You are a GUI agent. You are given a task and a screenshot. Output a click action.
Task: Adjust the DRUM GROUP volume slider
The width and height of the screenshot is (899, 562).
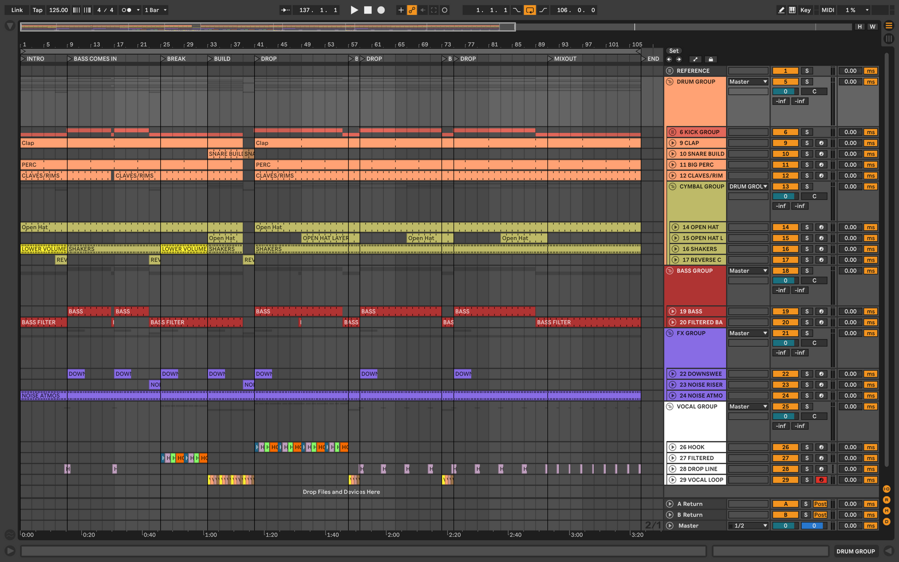click(786, 91)
